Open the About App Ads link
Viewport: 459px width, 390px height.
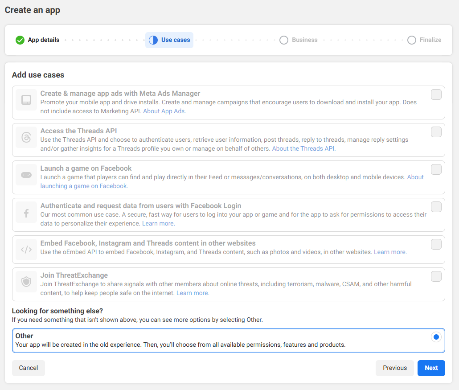click(x=164, y=111)
